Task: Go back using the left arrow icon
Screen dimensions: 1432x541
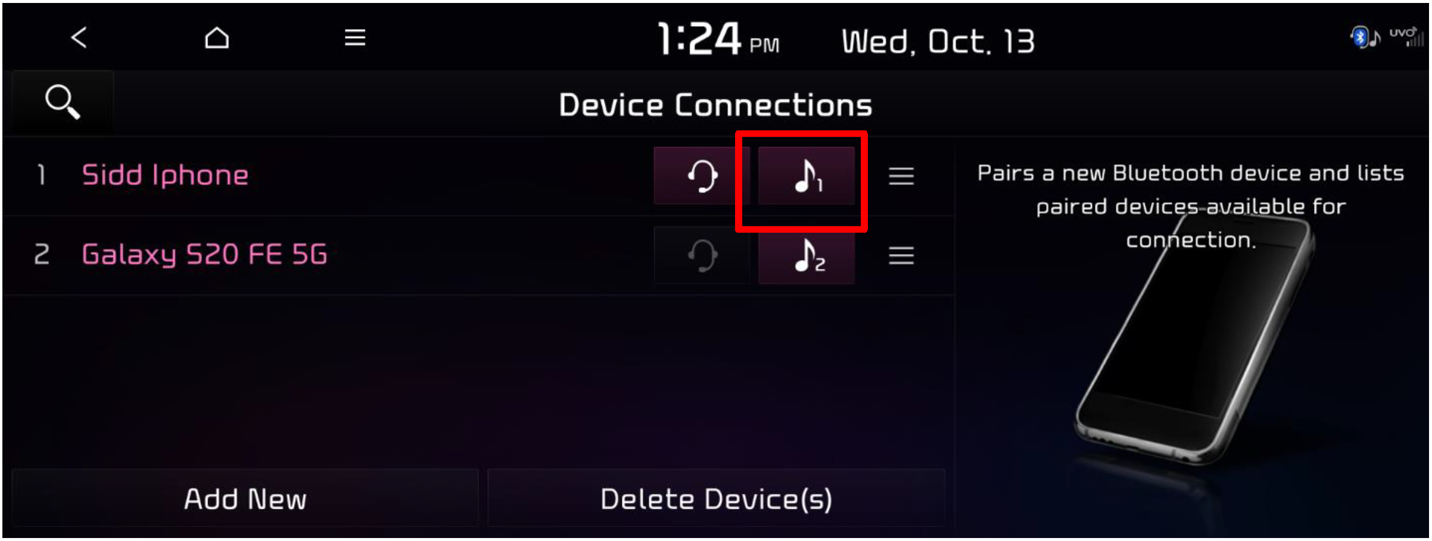Action: 79,38
